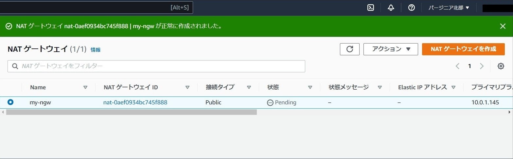
Task: Click the top search box with Alt+S hint
Action: coord(96,8)
